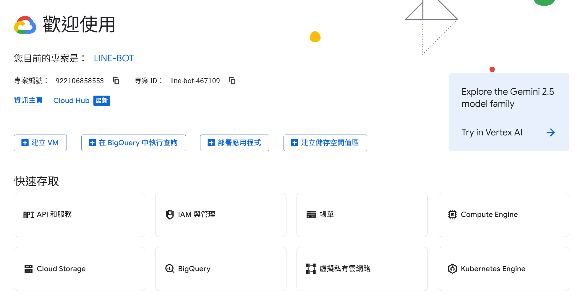Click the billing card icon for 帳單
The image size is (575, 303).
(x=311, y=215)
